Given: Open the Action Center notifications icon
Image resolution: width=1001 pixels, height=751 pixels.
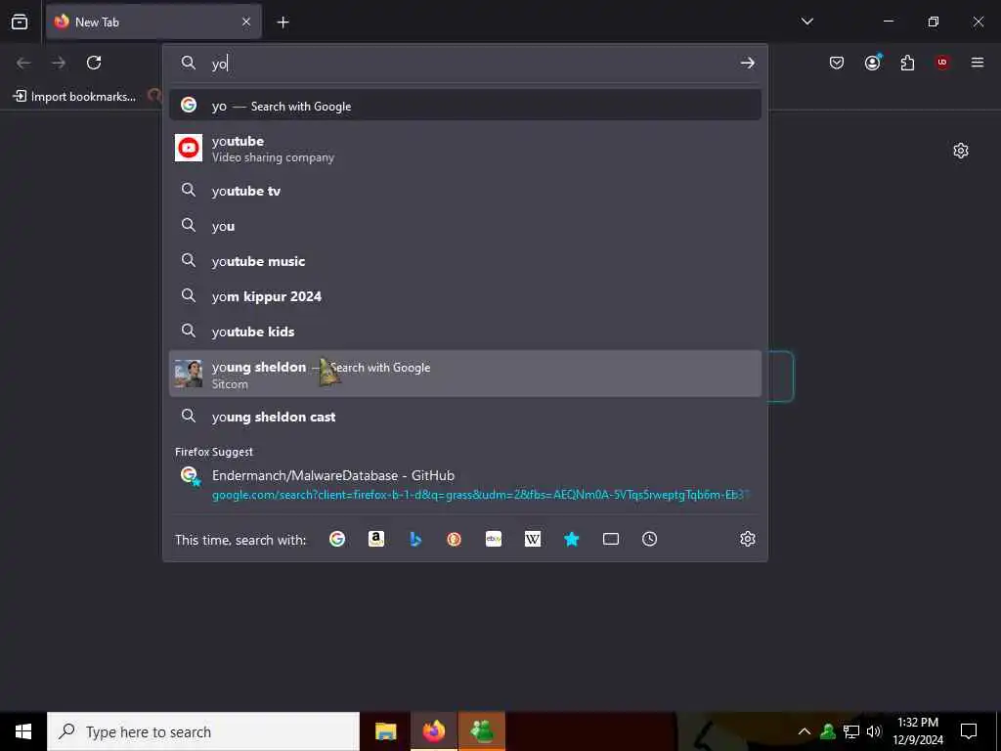Looking at the screenshot, I should pos(969,731).
